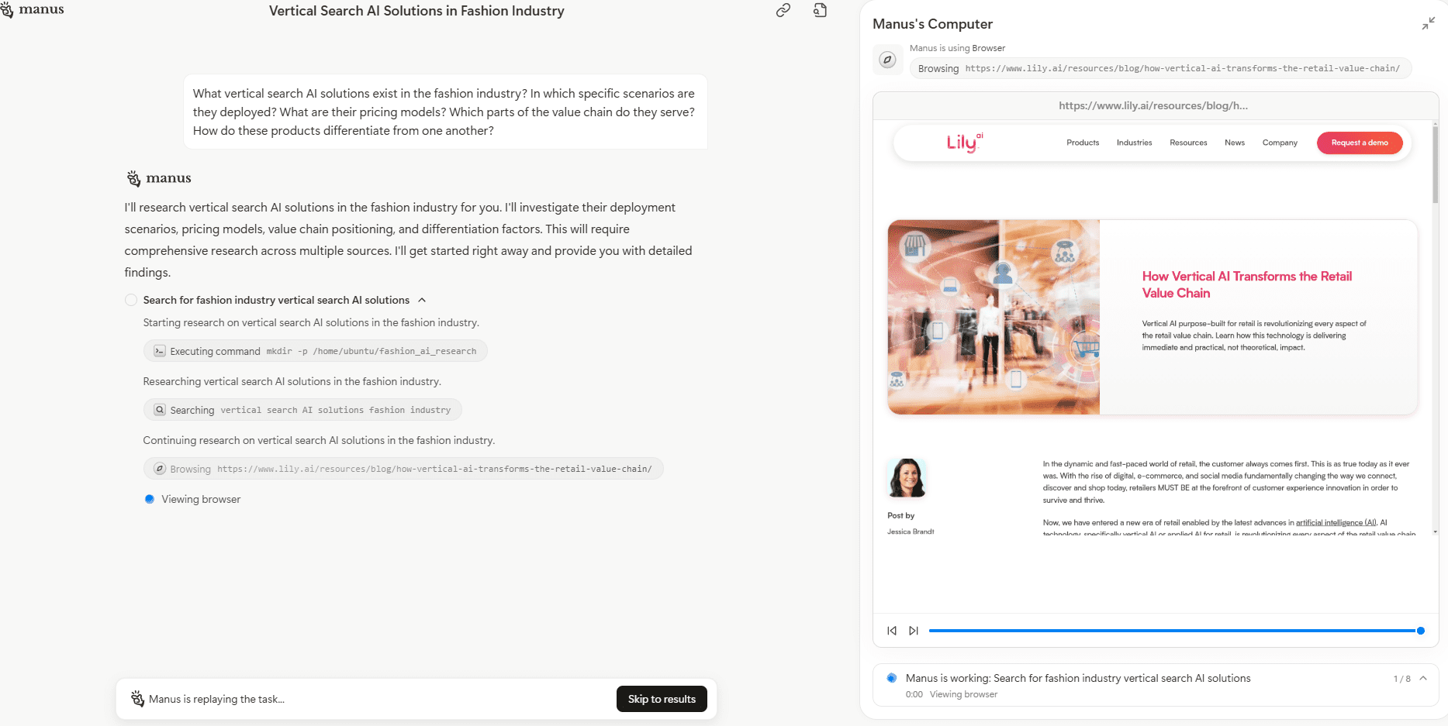Image resolution: width=1448 pixels, height=726 pixels.
Task: Click the Manus's Computer panel heading
Action: 932,24
